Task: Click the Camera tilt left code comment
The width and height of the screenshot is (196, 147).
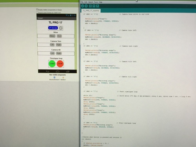Action: tap(128, 62)
